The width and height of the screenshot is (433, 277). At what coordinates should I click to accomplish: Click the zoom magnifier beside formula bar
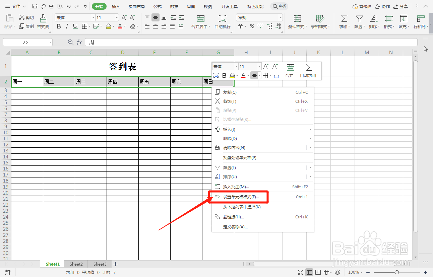(70, 42)
